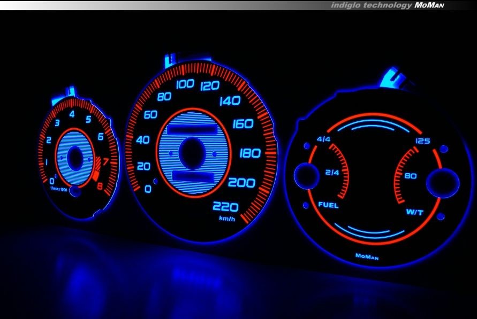
Task: Click the MoMan logo below right gauge
Action: point(367,256)
